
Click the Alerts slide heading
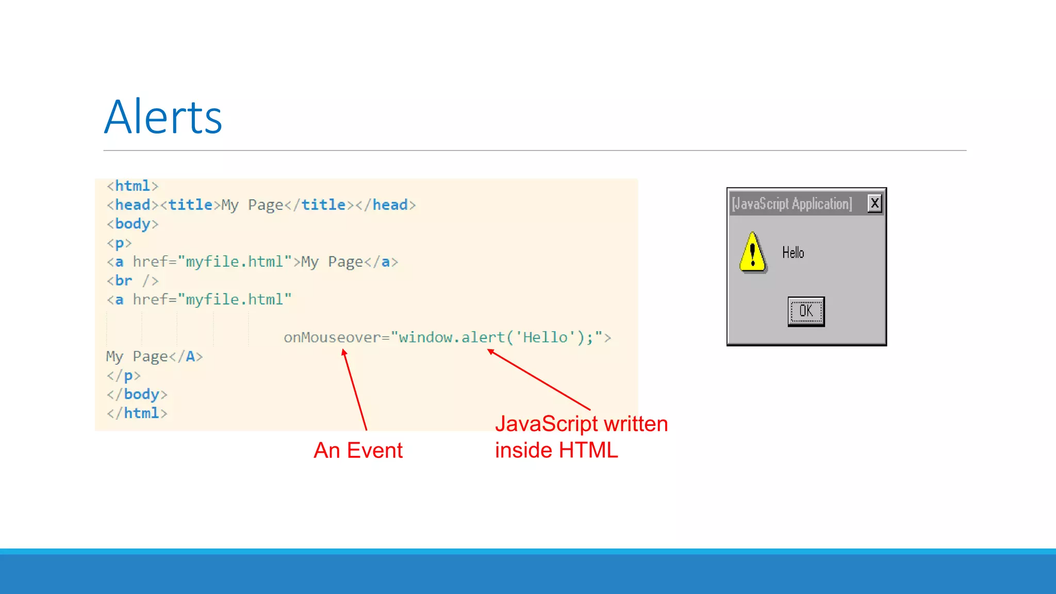point(163,118)
